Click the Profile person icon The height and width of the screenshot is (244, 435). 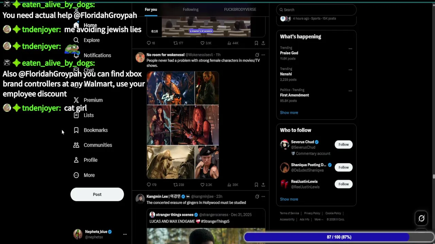[76, 160]
